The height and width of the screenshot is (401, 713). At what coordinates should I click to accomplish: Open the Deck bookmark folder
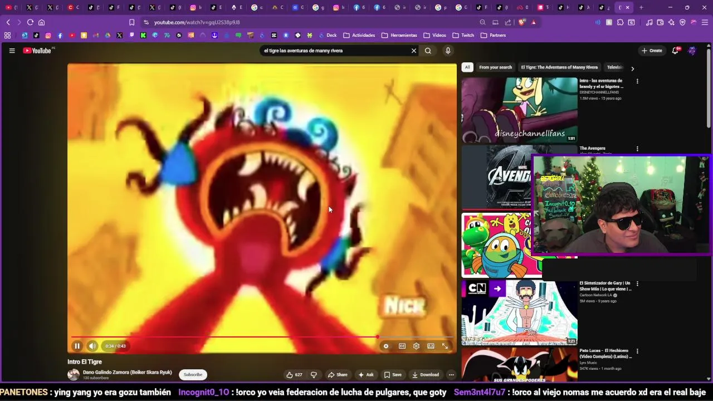[x=328, y=35]
